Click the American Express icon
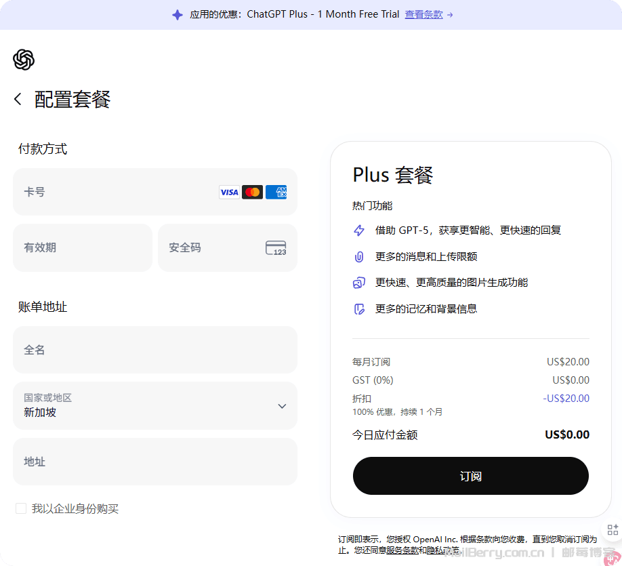Screen dimensions: 622x566 [x=276, y=193]
